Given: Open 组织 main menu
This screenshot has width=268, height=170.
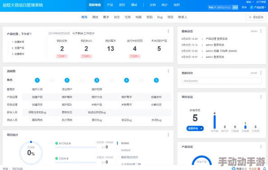Looking at the screenshot, I should coord(176,5).
